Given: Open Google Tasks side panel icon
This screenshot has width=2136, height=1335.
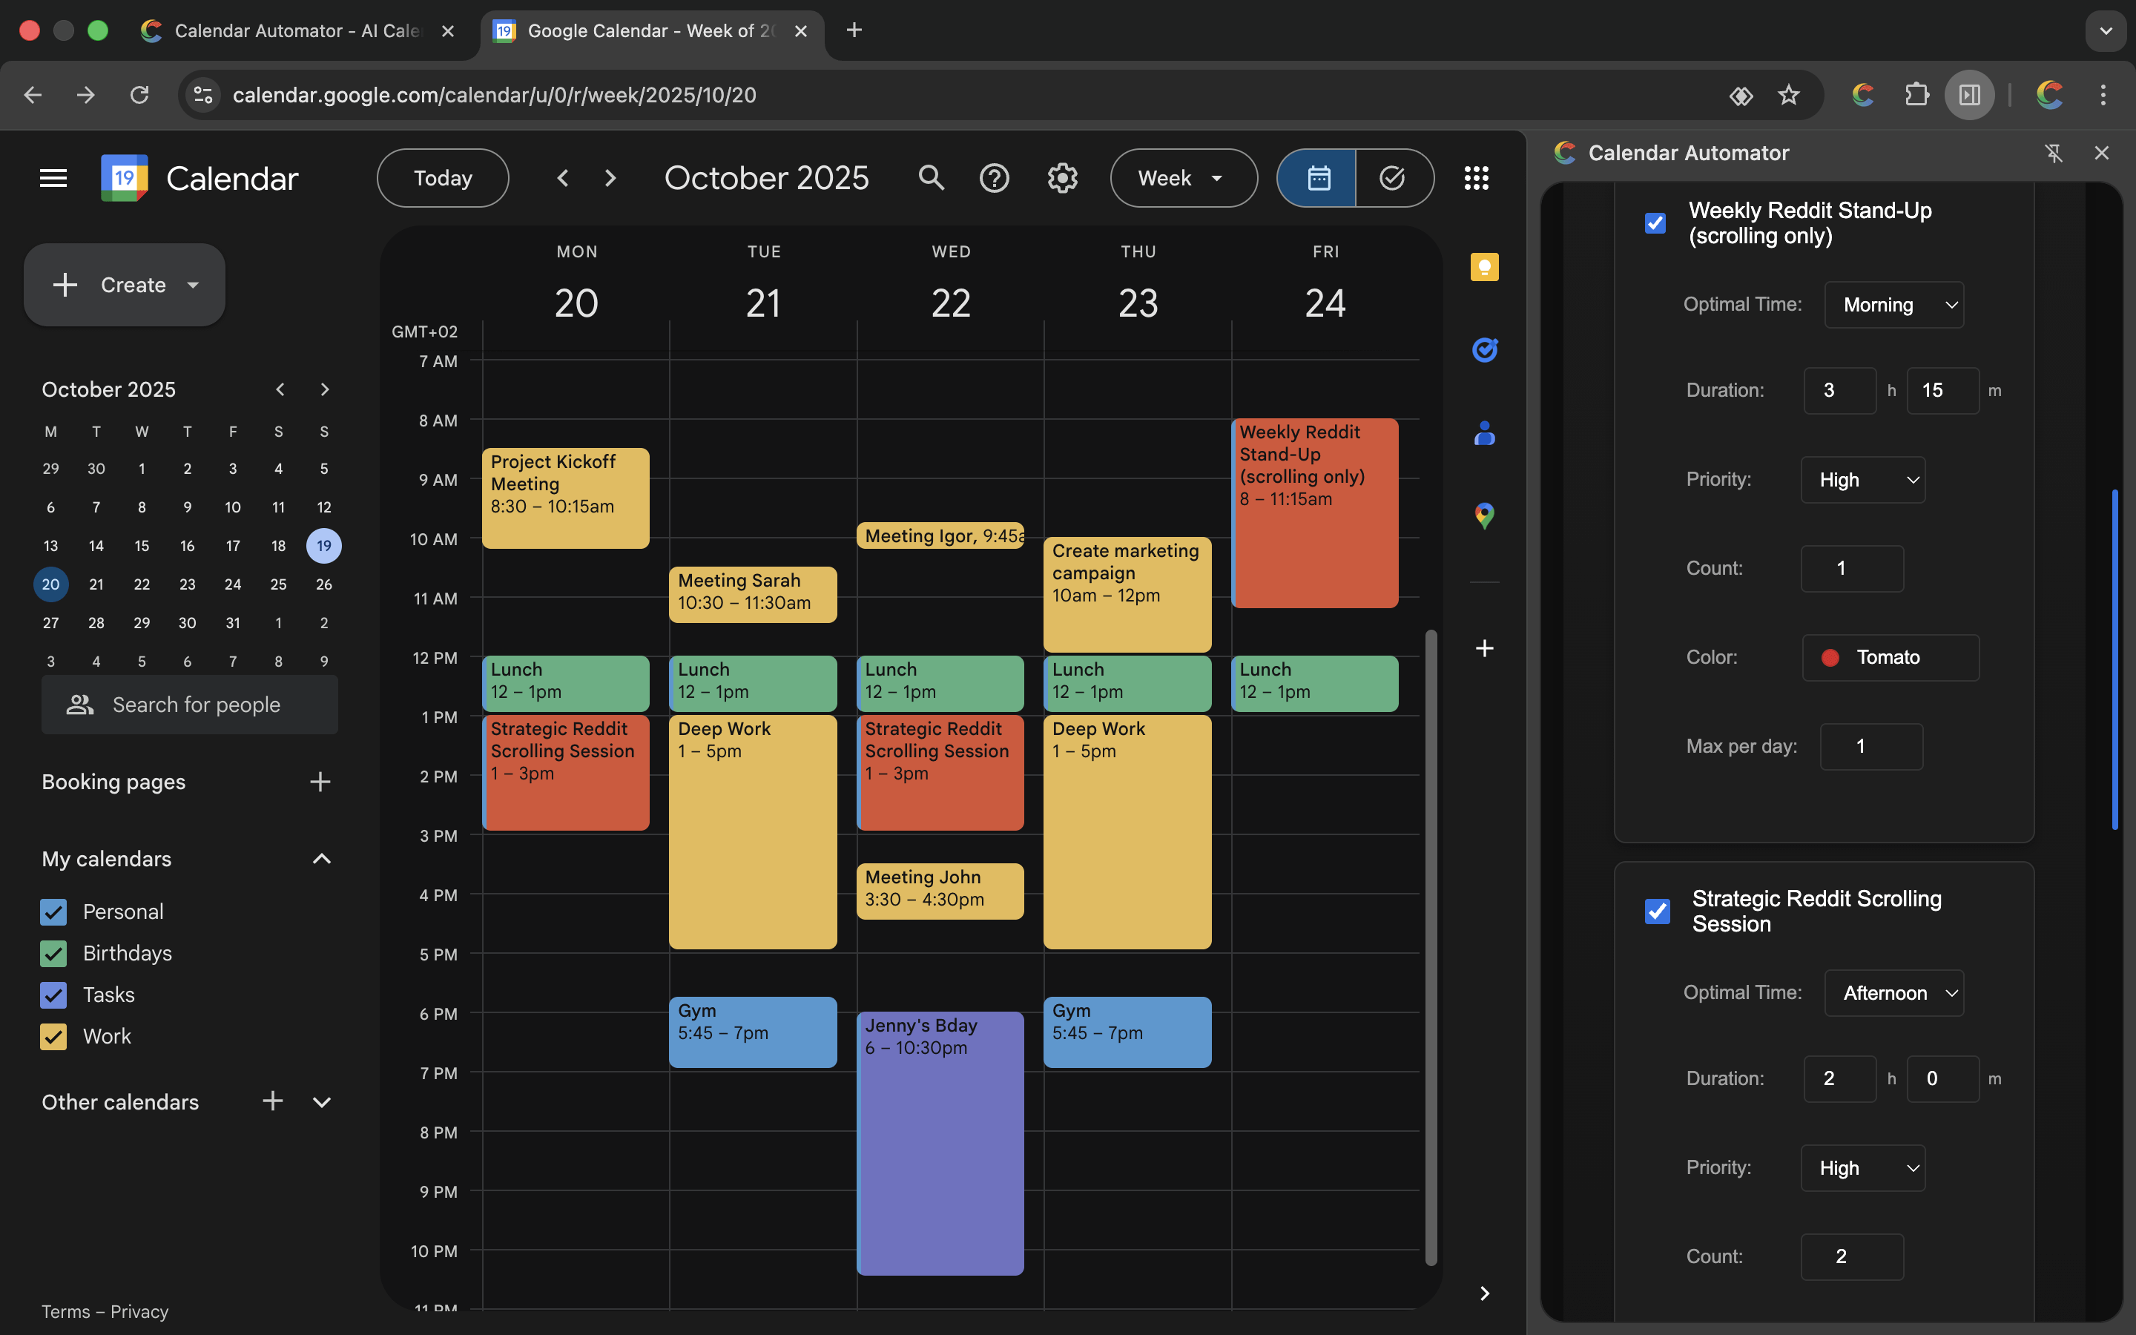Looking at the screenshot, I should [x=1484, y=349].
